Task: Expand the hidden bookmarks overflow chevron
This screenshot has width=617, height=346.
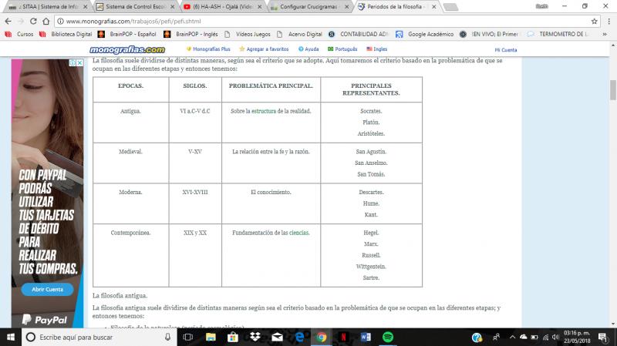Action: click(605, 34)
